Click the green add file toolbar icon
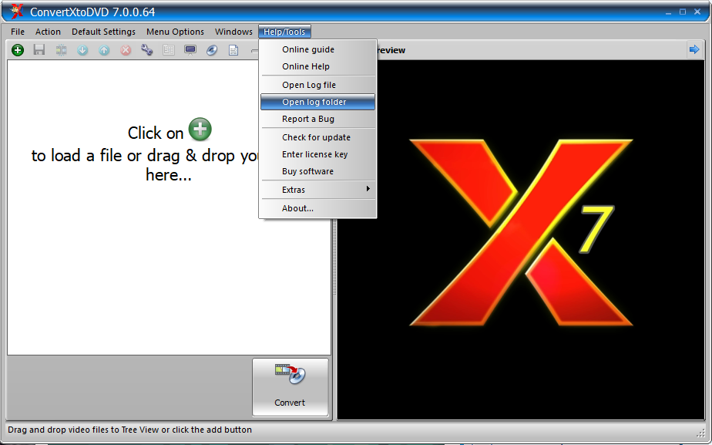Image resolution: width=712 pixels, height=445 pixels. (18, 50)
